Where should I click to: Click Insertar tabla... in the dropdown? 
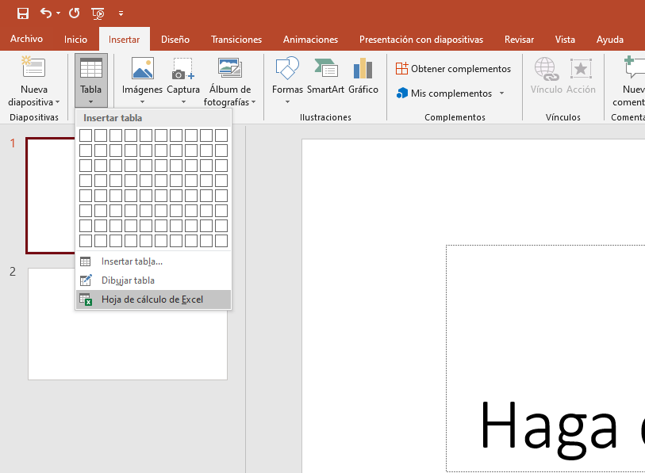click(x=153, y=261)
